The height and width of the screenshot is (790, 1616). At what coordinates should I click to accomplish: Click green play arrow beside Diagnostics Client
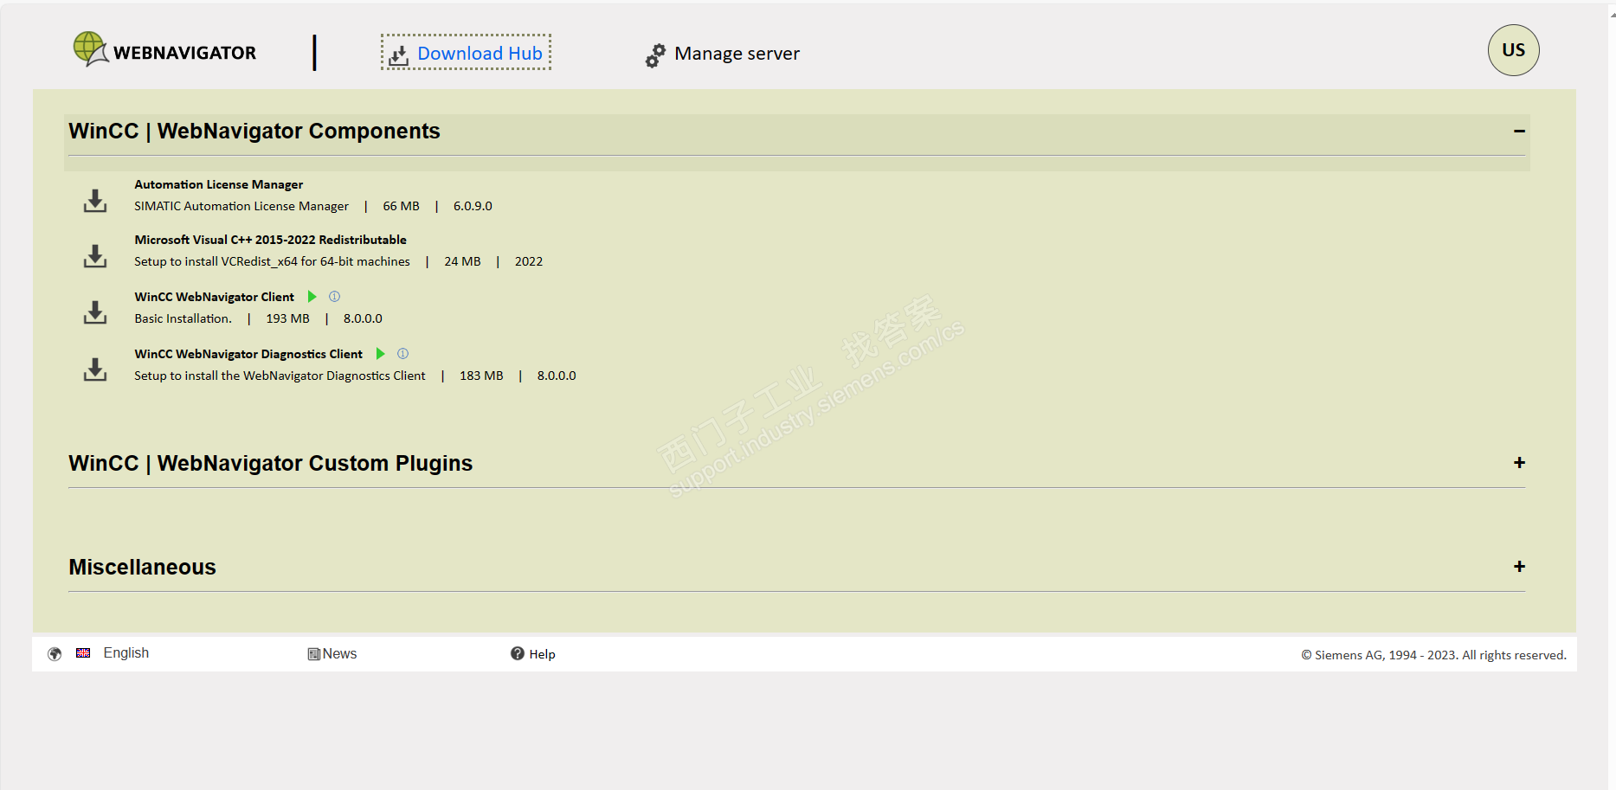381,354
